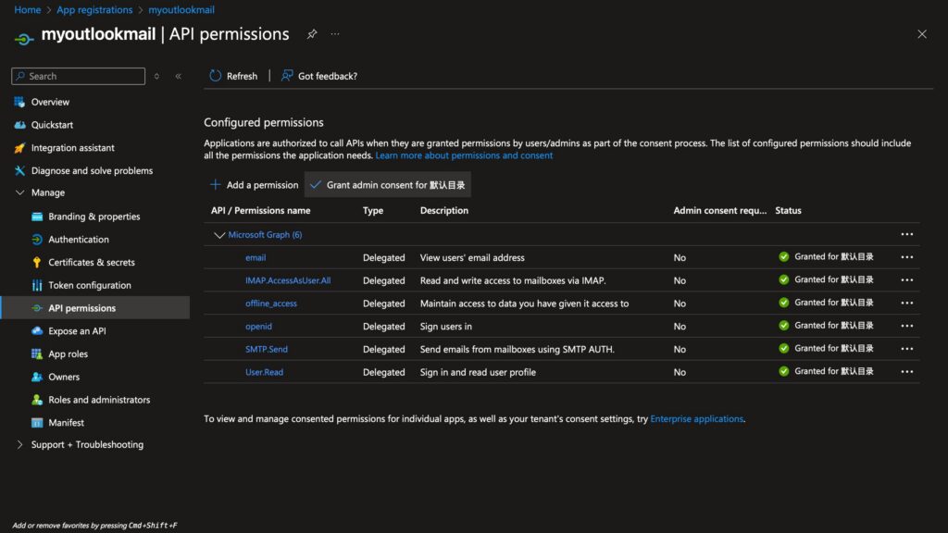
Task: Collapse the Manage section in the sidebar
Action: pos(20,192)
